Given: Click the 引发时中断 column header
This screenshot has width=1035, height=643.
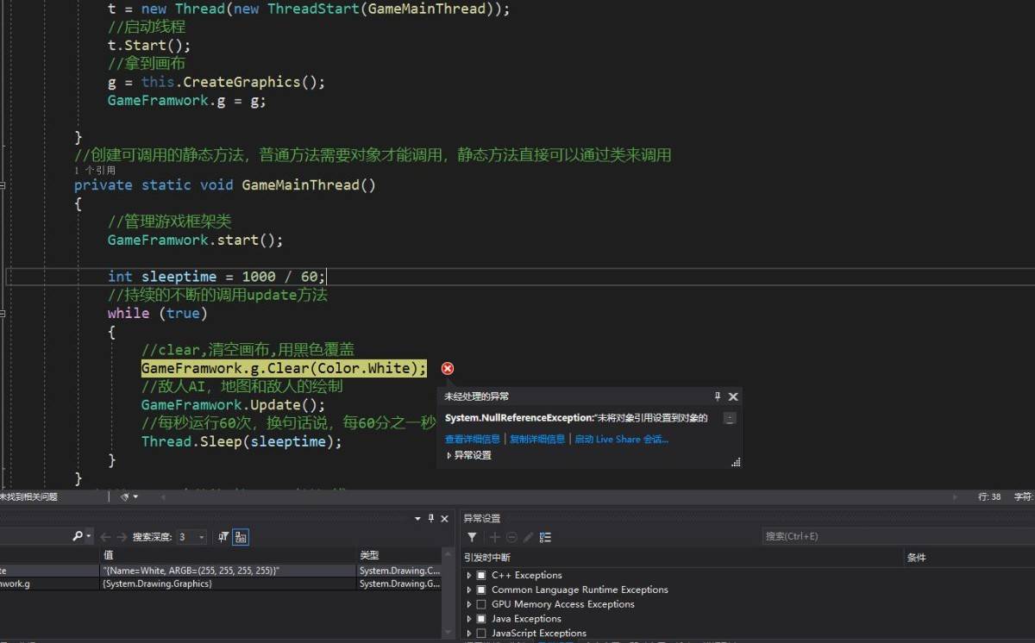Looking at the screenshot, I should point(487,558).
